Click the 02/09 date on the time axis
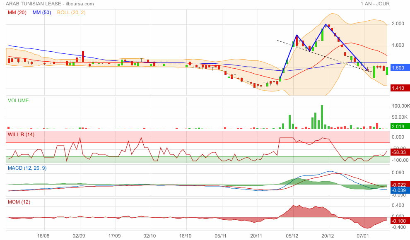Image resolution: width=410 pixels, height=240 pixels. (x=79, y=236)
